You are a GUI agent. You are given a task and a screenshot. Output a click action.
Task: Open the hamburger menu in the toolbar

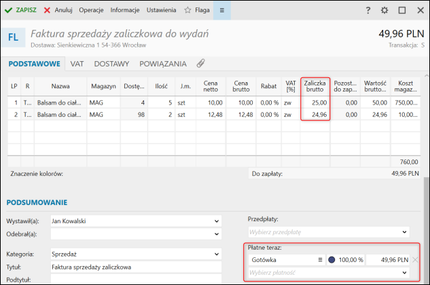221,11
